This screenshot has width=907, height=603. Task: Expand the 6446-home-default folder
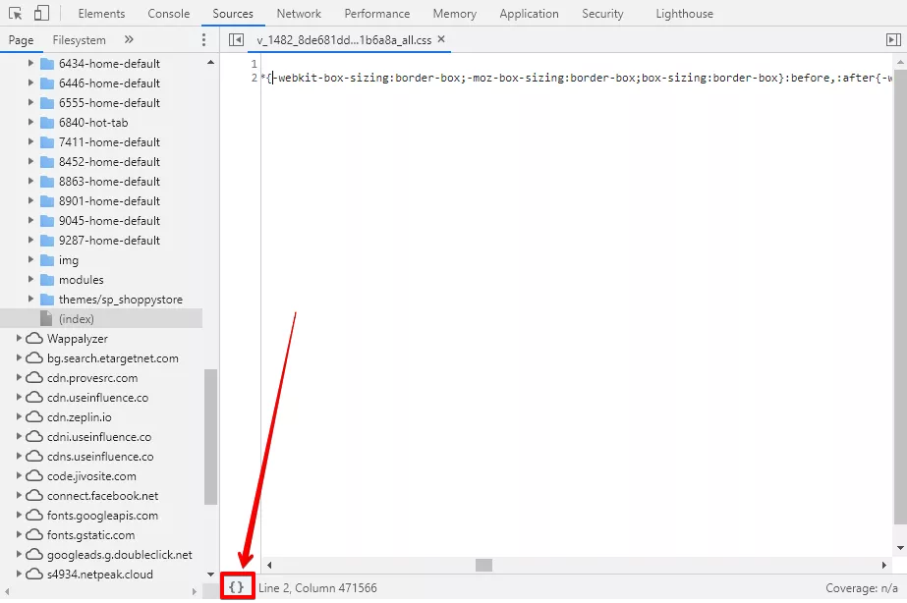coord(30,82)
